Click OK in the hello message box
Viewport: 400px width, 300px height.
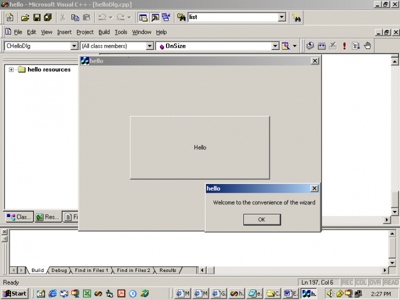click(x=262, y=219)
